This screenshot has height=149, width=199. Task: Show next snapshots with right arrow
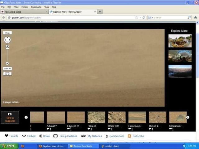pyautogui.click(x=187, y=117)
